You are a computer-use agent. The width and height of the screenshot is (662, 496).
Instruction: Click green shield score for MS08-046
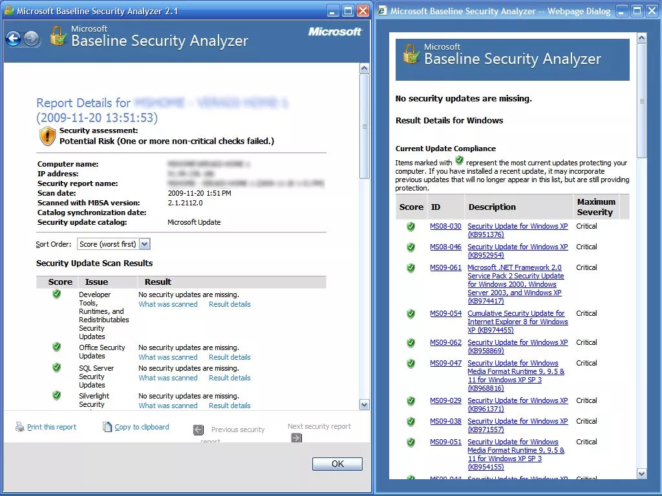click(x=411, y=247)
